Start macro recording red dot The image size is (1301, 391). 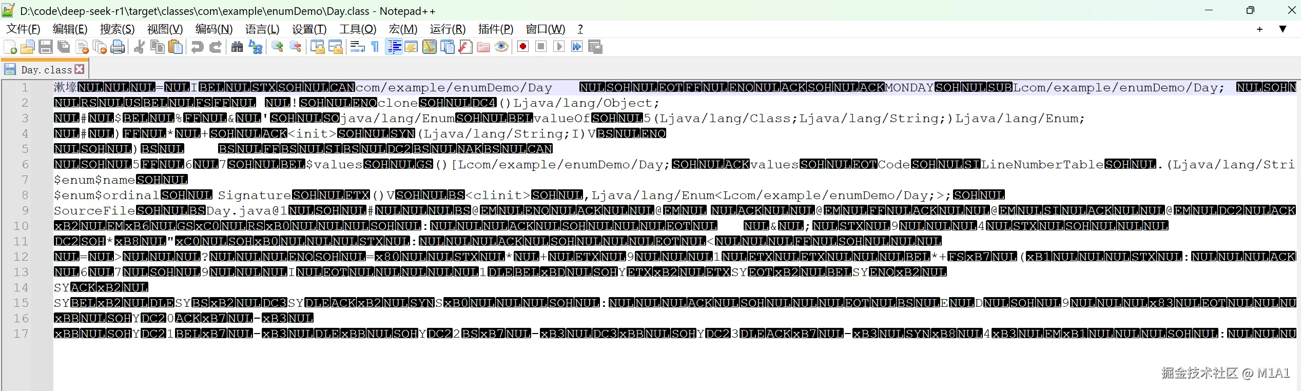coord(523,47)
